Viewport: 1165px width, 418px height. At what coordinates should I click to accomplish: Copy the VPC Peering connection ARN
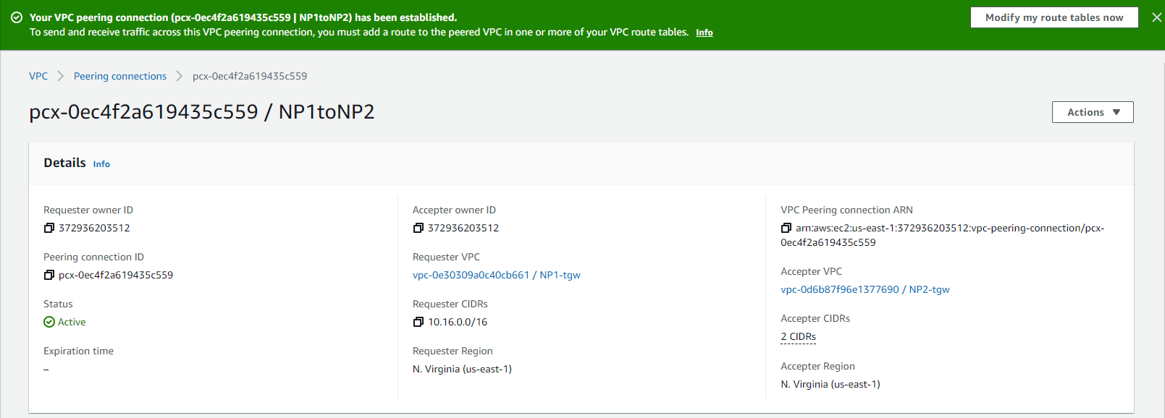tap(786, 228)
